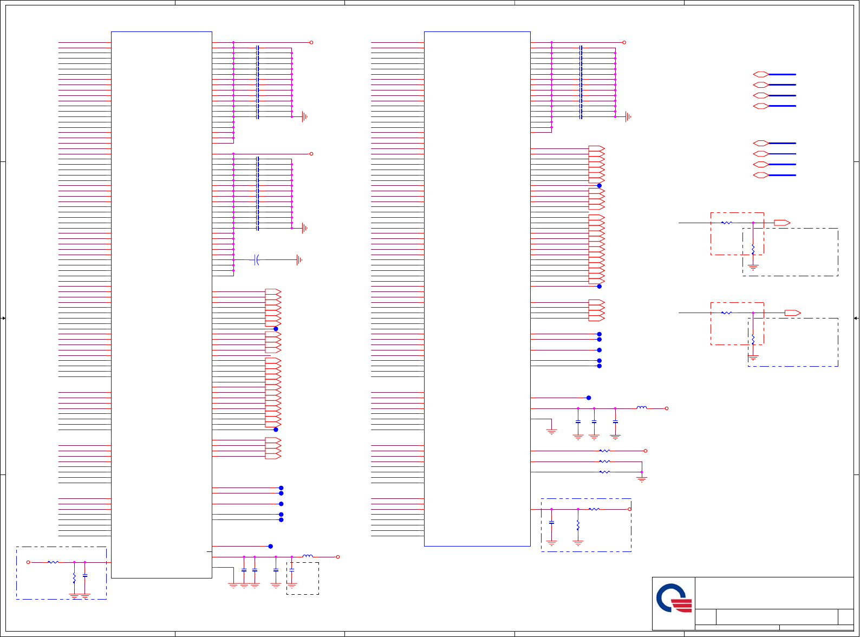Select ground symbol of right chip's capacitor bank
Screen dimensions: 860x637
[x=628, y=116]
